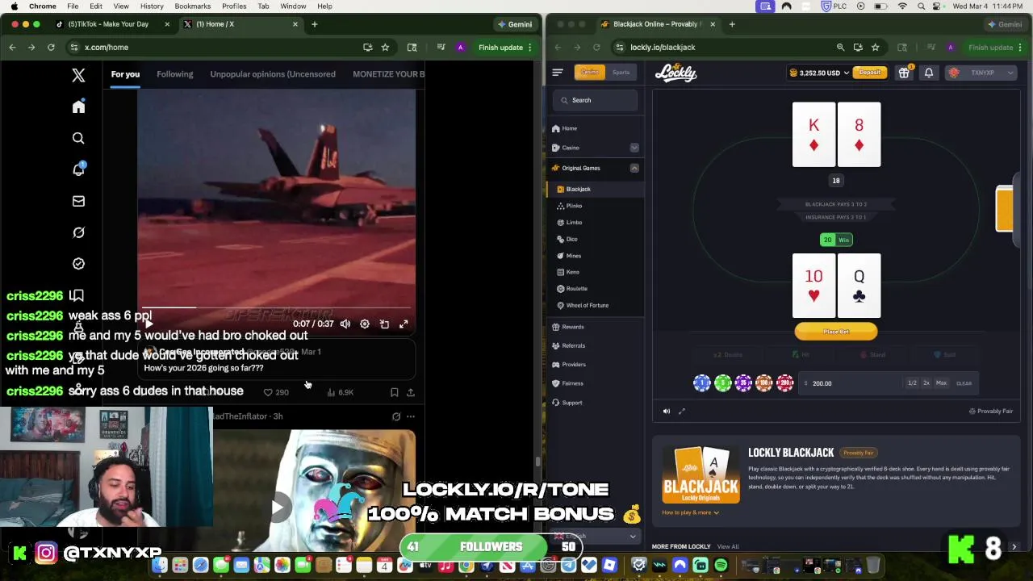Share the tweet via upload icon
Screen dimensions: 1033x581
click(411, 392)
